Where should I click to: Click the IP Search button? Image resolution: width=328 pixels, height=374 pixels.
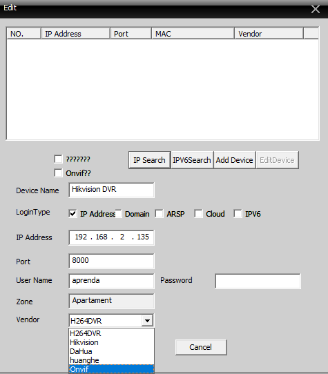pyautogui.click(x=149, y=160)
